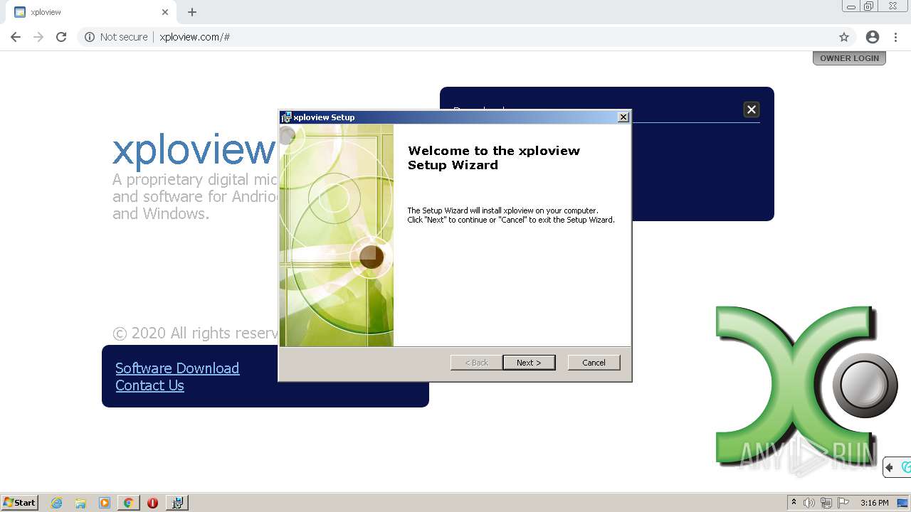Open the volume control in tray

pos(809,503)
